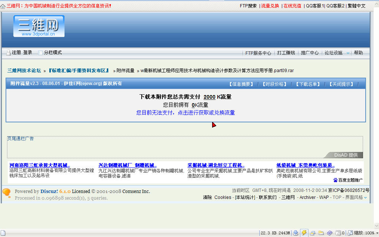Click Archiver footer link
This screenshot has height=237, width=379.
click(x=307, y=197)
